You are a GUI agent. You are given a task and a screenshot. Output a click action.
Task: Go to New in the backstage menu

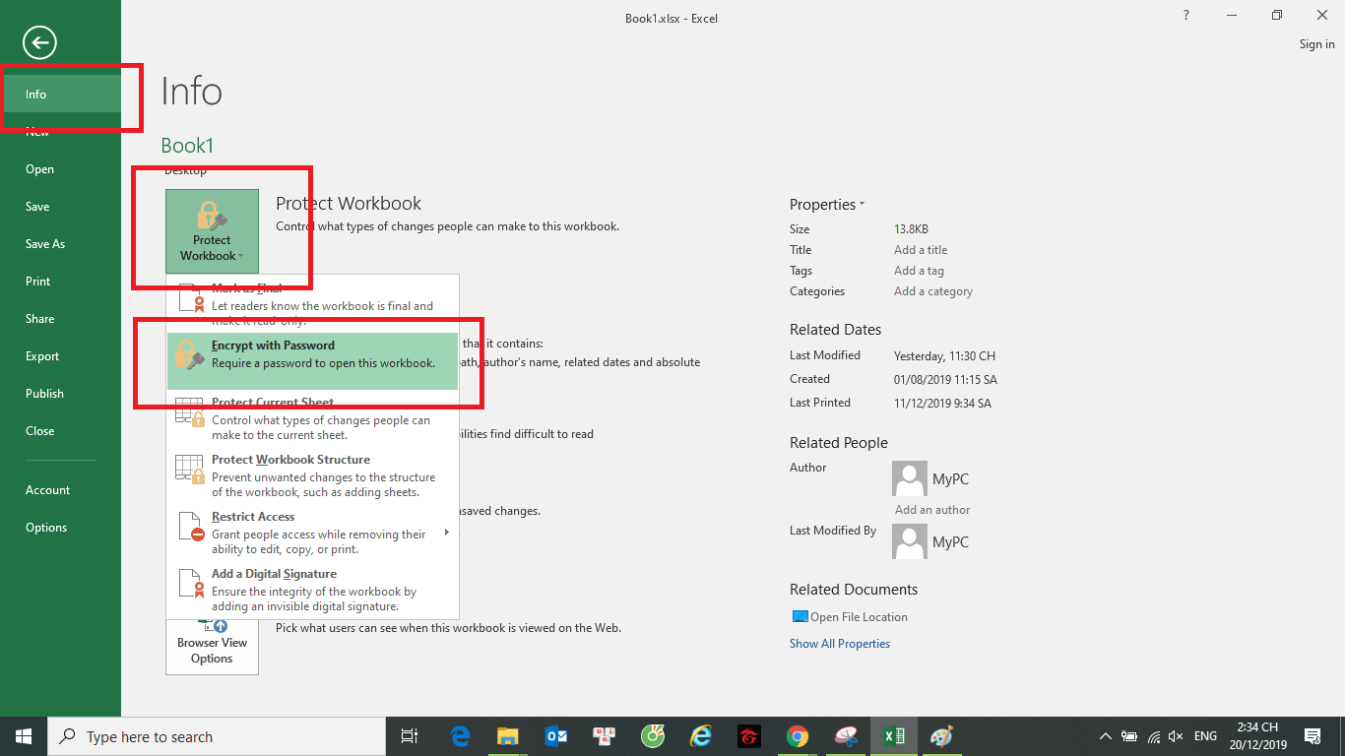60,132
